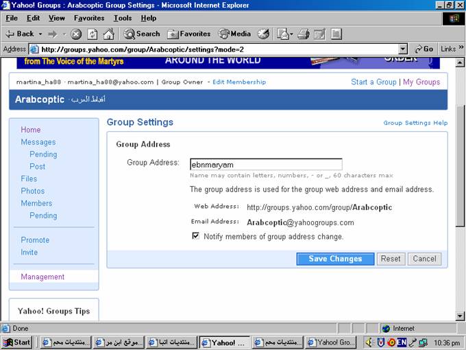Image resolution: width=466 pixels, height=350 pixels.
Task: Open the File menu
Action: click(x=12, y=18)
